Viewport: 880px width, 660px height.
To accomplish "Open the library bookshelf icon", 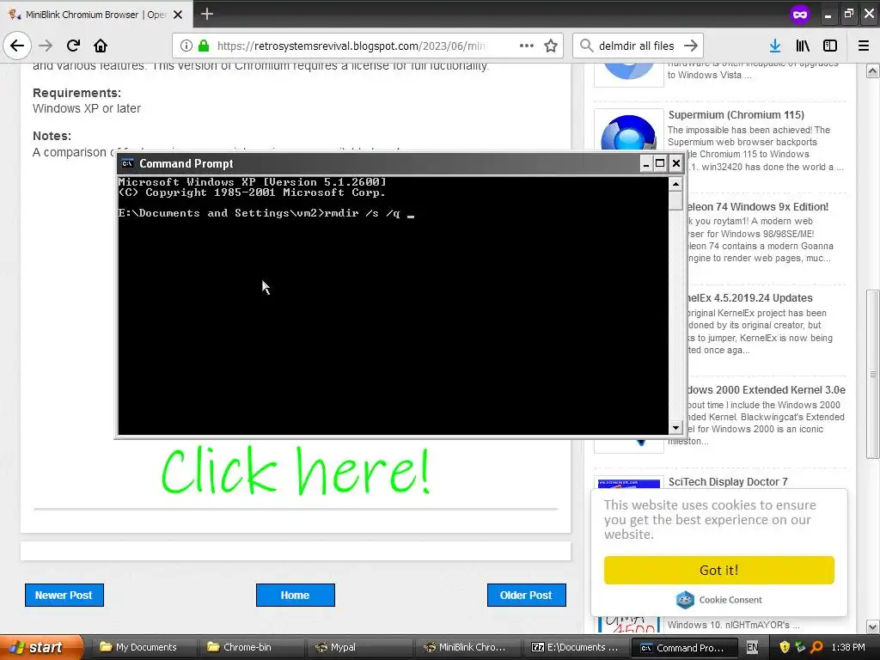I will pos(803,46).
